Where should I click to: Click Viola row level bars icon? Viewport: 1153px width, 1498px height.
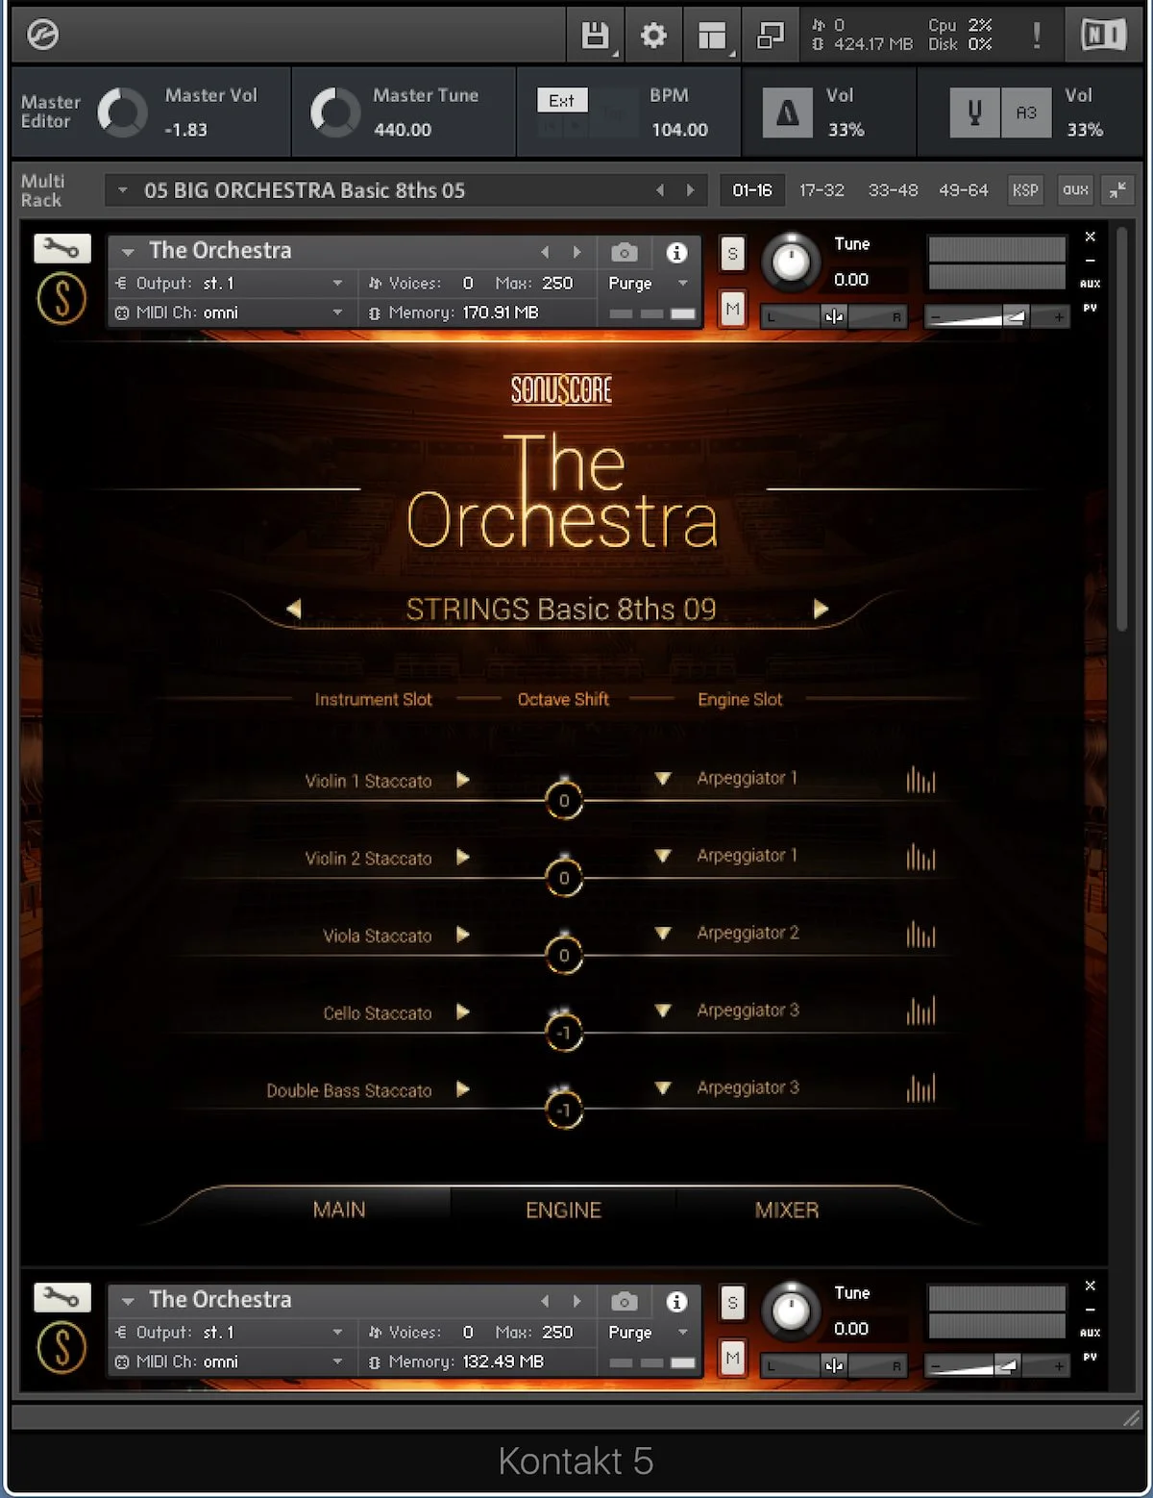920,935
